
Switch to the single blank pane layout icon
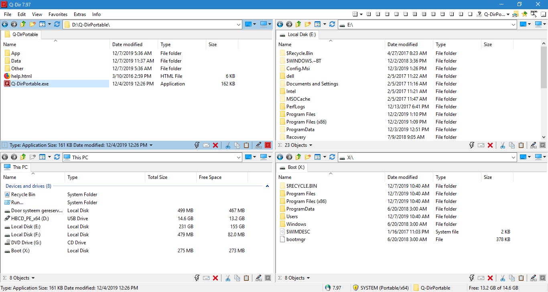pyautogui.click(x=470, y=14)
